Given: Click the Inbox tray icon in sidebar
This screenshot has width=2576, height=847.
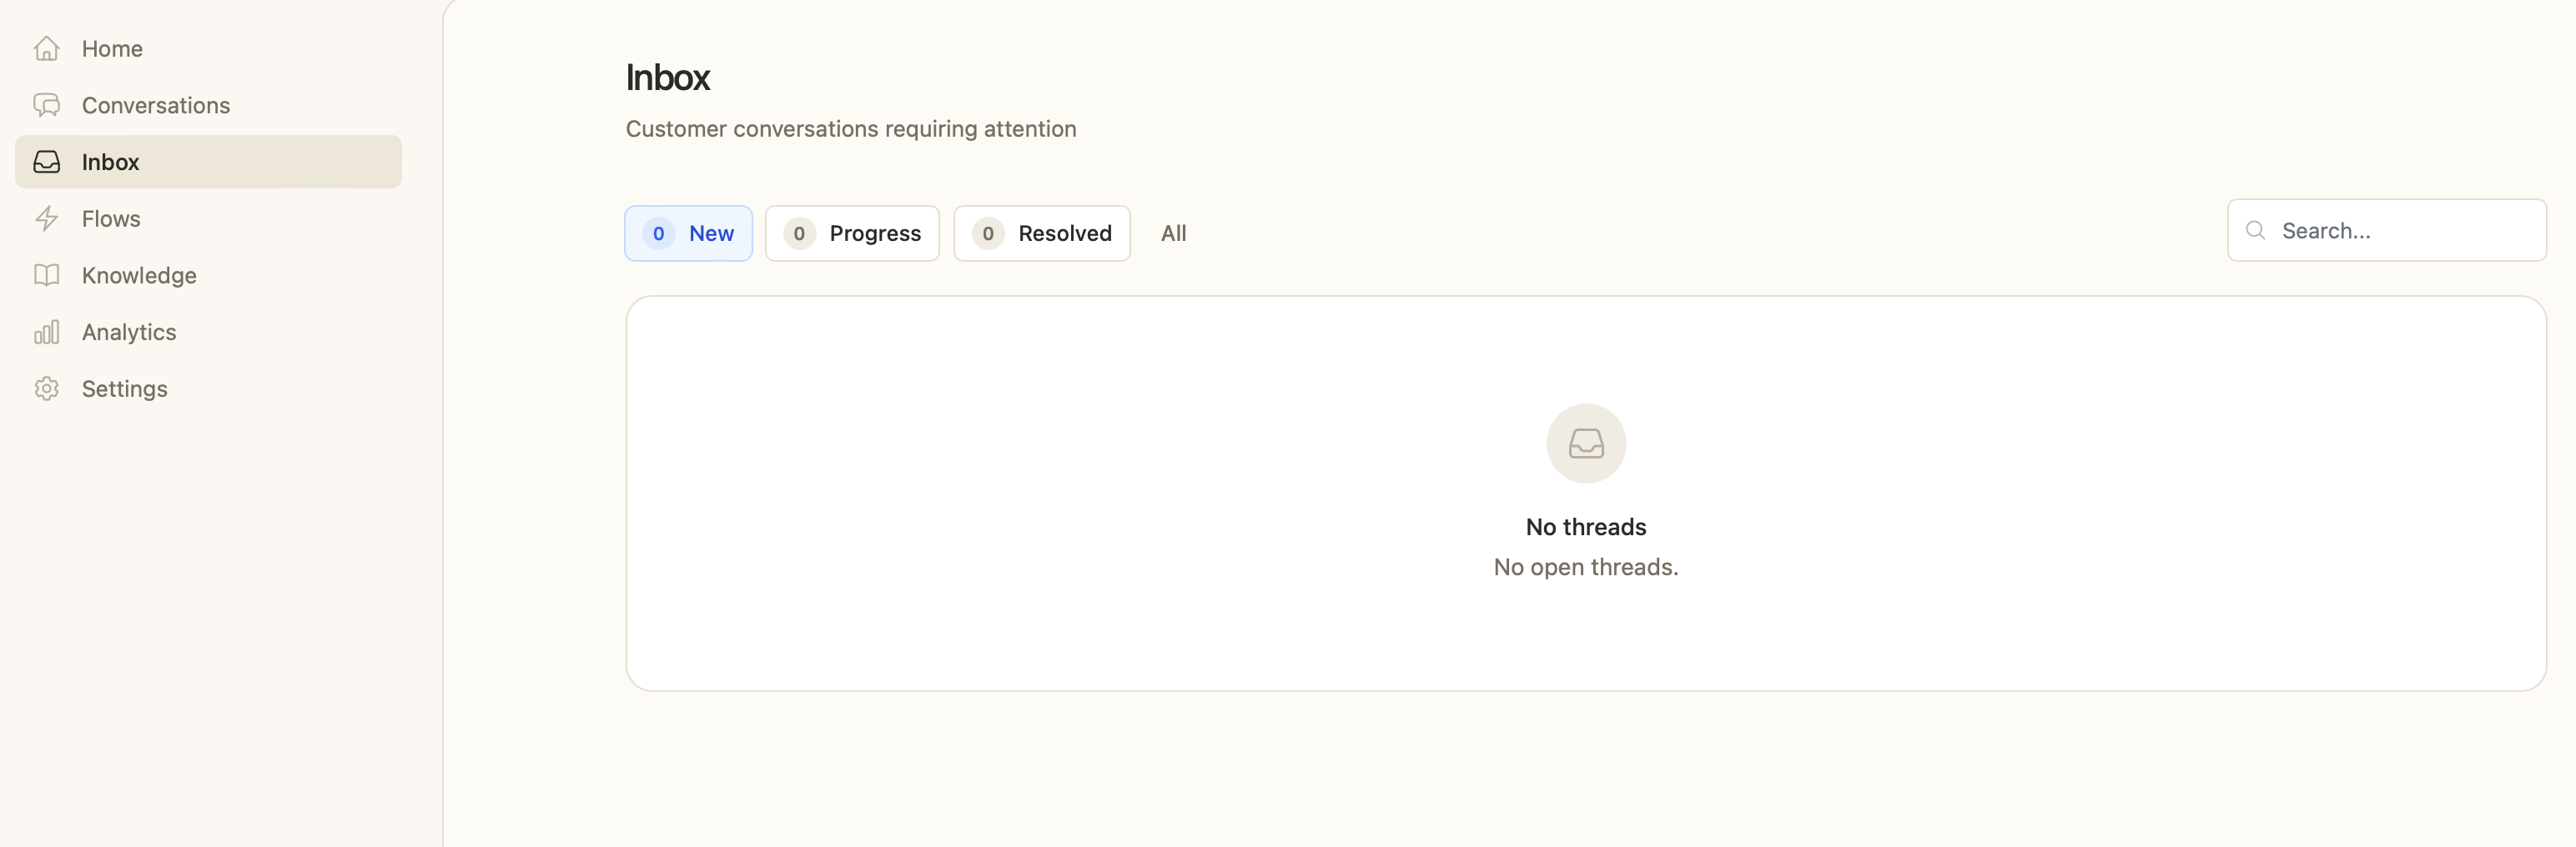Looking at the screenshot, I should [x=47, y=162].
